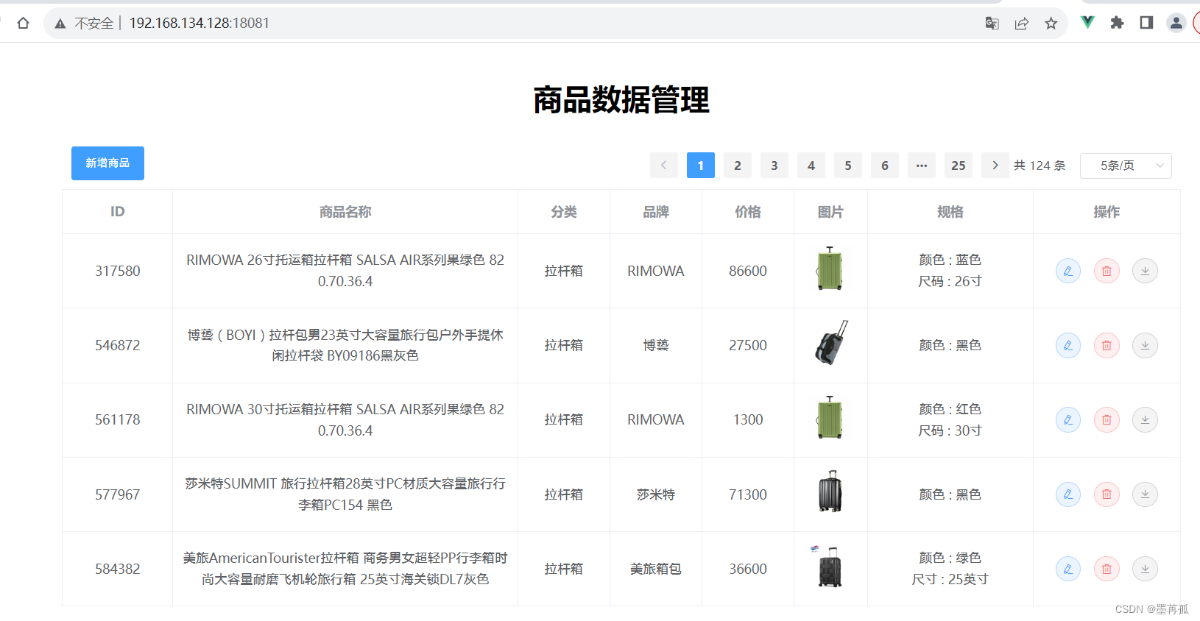
Task: Open the extensions puzzle icon
Action: tap(1117, 23)
